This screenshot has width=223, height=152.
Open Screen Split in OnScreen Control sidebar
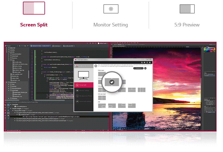coord(84,85)
